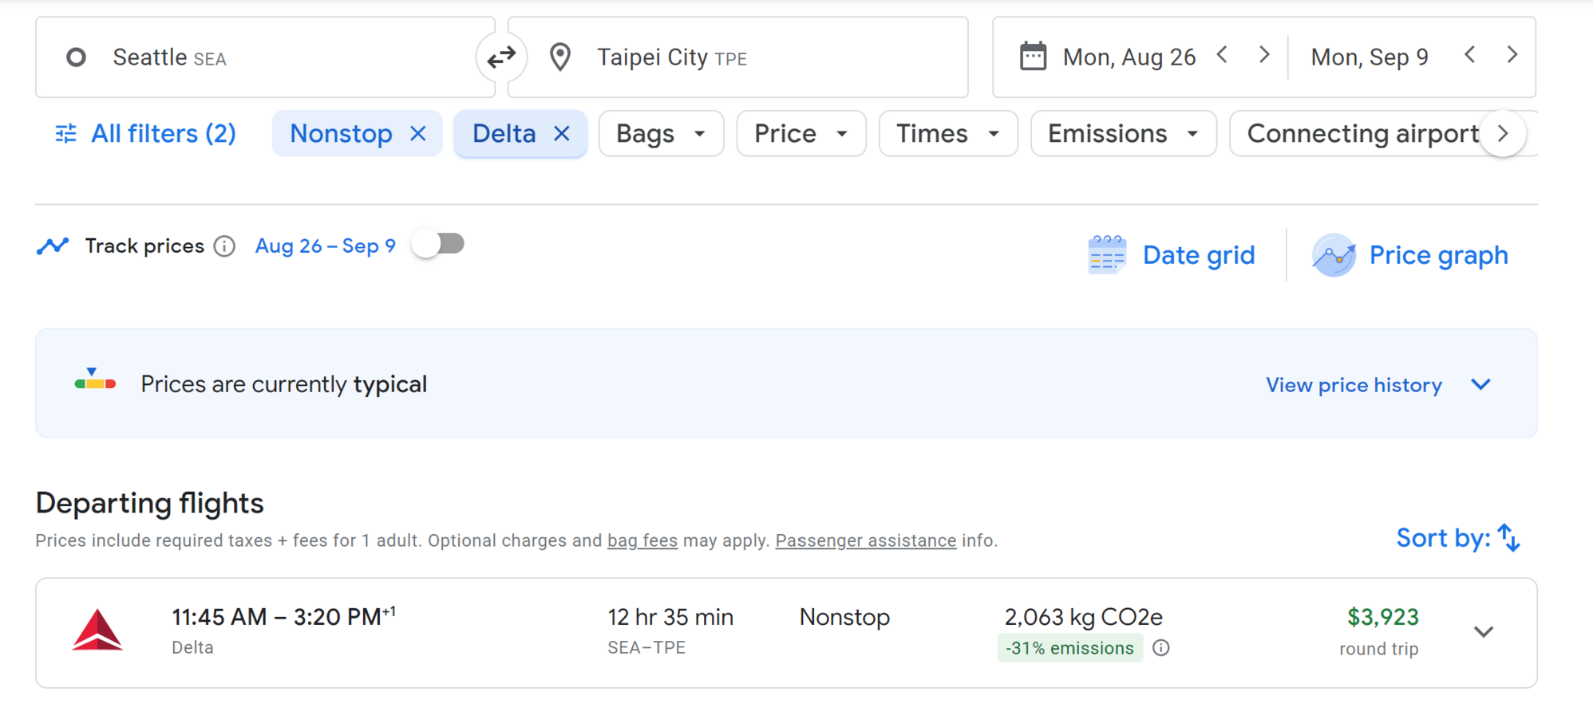The height and width of the screenshot is (715, 1593).
Task: Open the Date grid view
Action: [x=1172, y=255]
